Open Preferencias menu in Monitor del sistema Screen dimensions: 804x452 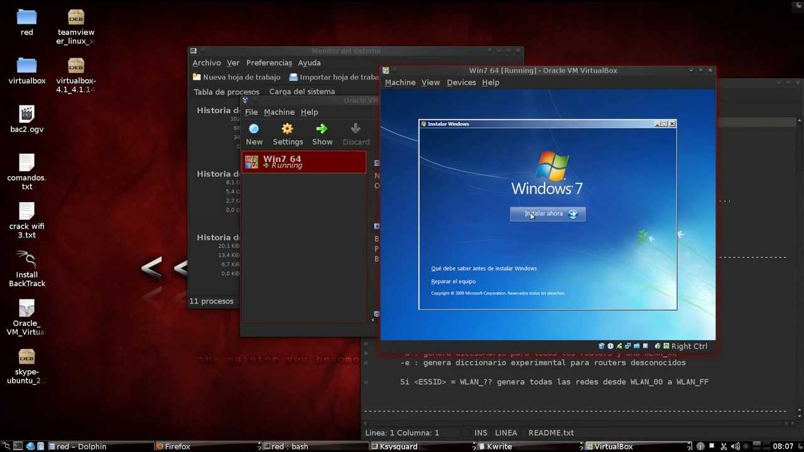coord(269,63)
